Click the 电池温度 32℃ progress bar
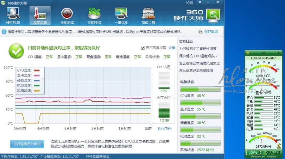This screenshot has height=159, width=285. pyautogui.click(x=200, y=130)
